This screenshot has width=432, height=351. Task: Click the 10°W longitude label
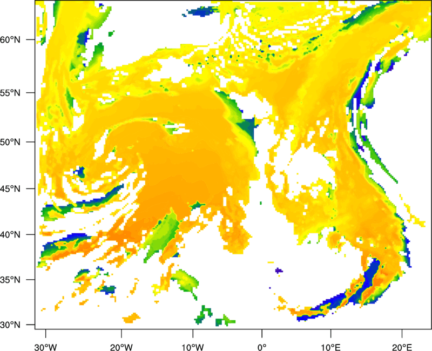tap(193, 347)
